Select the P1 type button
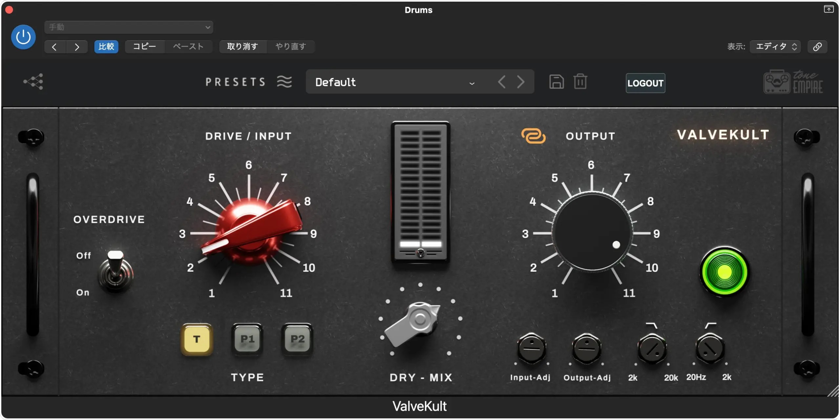The image size is (840, 420). [247, 339]
